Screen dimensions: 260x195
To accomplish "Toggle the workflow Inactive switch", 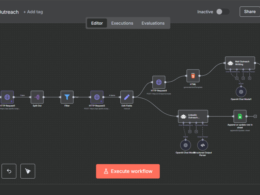I will (x=223, y=12).
